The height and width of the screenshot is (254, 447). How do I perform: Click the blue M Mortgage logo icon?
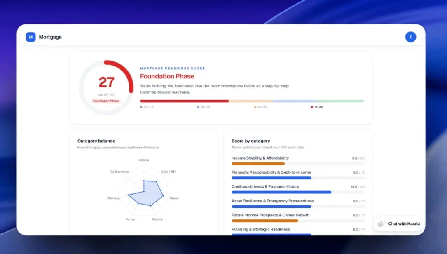(31, 37)
